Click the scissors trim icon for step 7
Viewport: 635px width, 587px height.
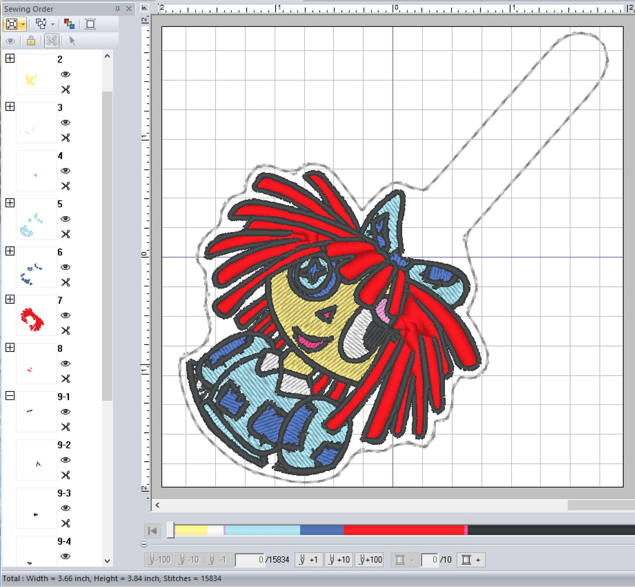point(66,331)
